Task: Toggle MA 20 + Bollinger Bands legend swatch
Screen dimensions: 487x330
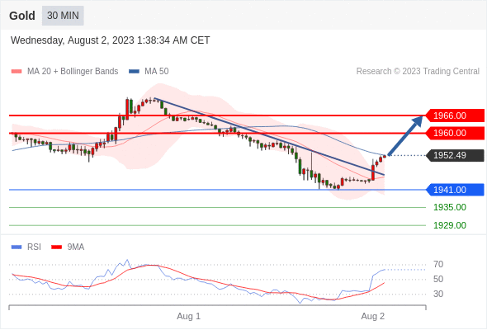Action: (17, 72)
